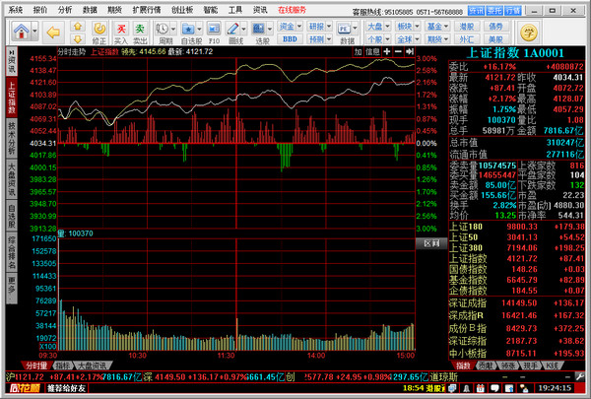This screenshot has height=399, width=591.
Task: Click the 同花顺 logo in status bar
Action: pyautogui.click(x=25, y=388)
